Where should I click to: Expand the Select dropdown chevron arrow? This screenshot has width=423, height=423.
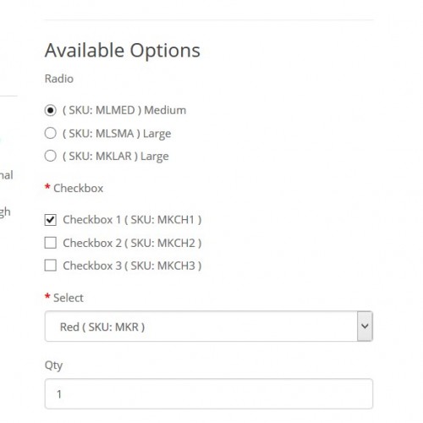(x=365, y=327)
